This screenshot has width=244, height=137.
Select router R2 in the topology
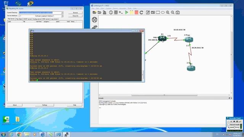coord(189,40)
